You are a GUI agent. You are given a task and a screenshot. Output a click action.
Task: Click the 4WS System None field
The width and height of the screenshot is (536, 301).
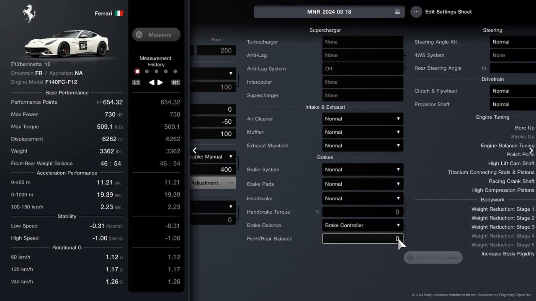[513, 55]
